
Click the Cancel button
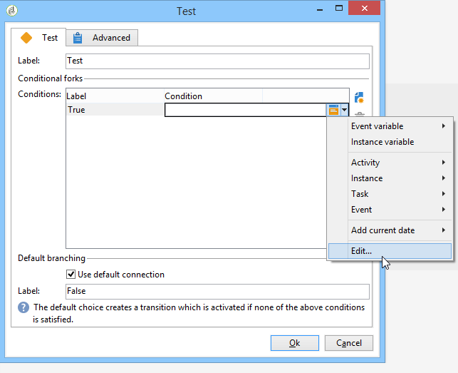point(349,343)
